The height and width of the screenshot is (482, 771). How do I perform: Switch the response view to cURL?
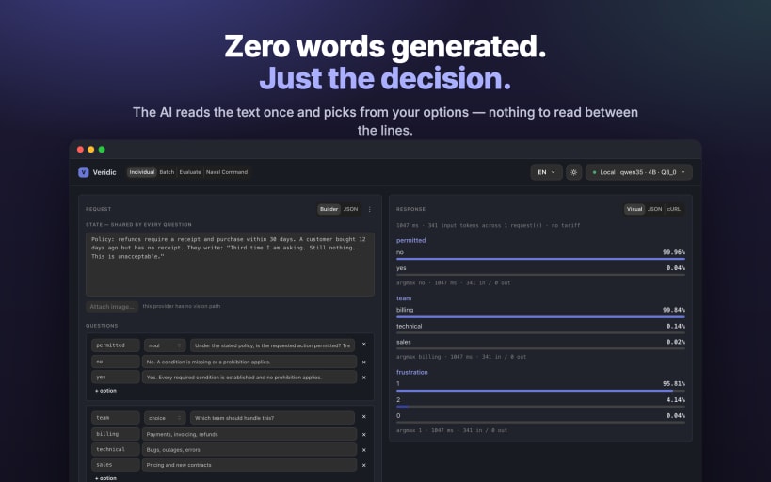(674, 209)
